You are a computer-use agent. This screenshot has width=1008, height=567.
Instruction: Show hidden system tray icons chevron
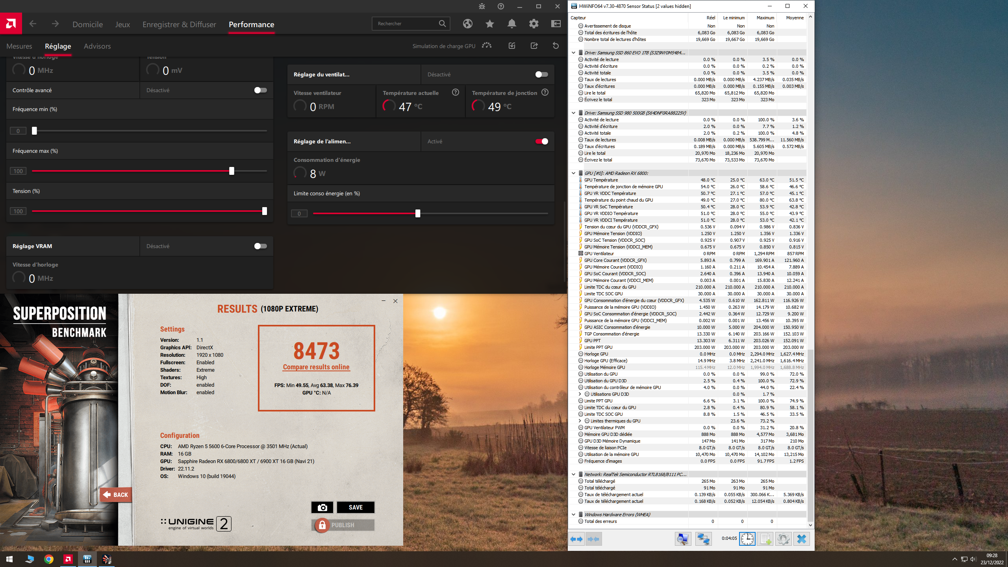coord(954,560)
